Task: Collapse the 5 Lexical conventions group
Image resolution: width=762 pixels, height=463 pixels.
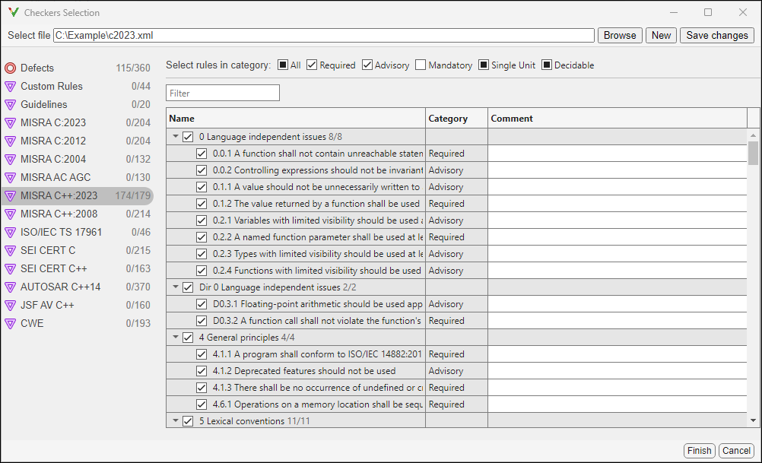Action: [x=174, y=420]
